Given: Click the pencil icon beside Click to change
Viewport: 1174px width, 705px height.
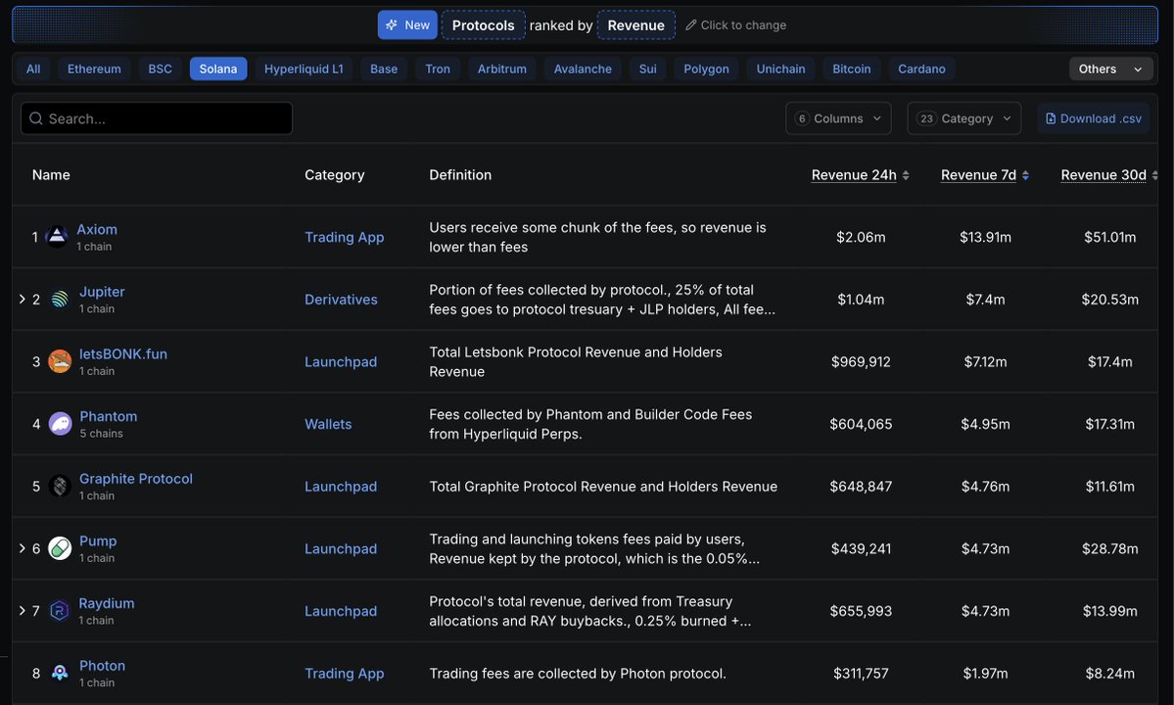Looking at the screenshot, I should (691, 24).
